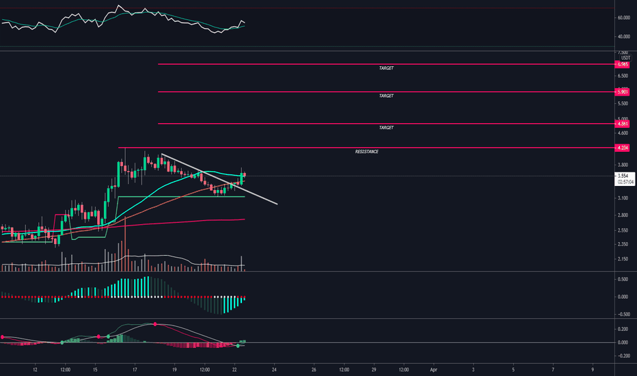Click the date label 9 on time axis

click(x=593, y=370)
